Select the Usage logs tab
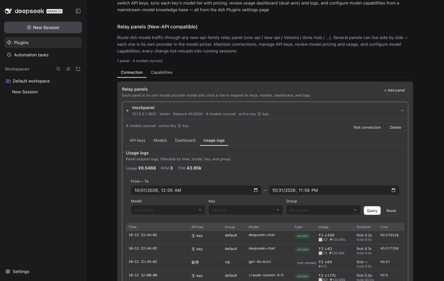This screenshot has height=281, width=444. [x=214, y=140]
